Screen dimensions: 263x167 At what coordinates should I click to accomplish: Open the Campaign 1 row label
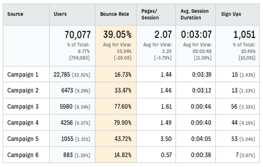23,75
